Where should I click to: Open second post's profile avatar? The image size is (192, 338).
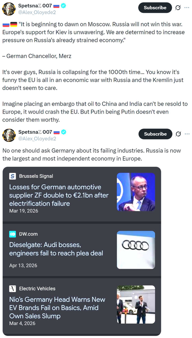9,135
